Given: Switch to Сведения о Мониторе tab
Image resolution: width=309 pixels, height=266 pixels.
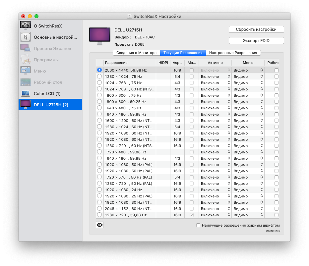Looking at the screenshot, I should coord(136,53).
